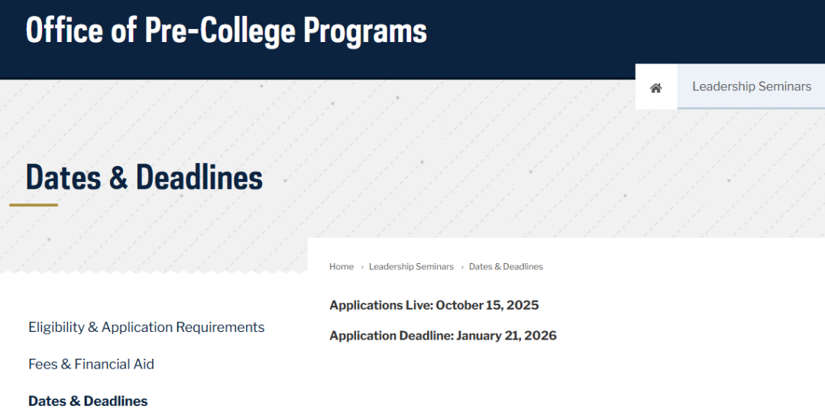This screenshot has width=825, height=416.
Task: Open Eligibility & Application Requirements sidebar item
Action: click(x=146, y=327)
